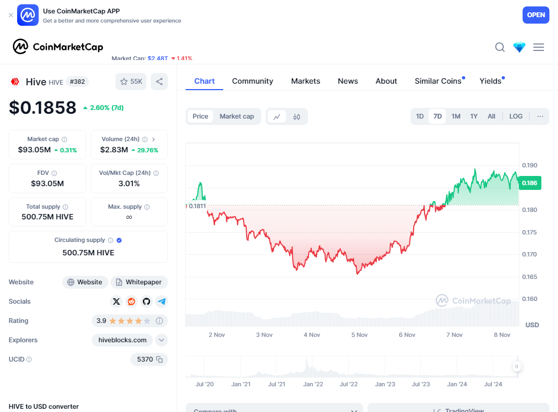Click the timeline range slider handle

coord(517,367)
